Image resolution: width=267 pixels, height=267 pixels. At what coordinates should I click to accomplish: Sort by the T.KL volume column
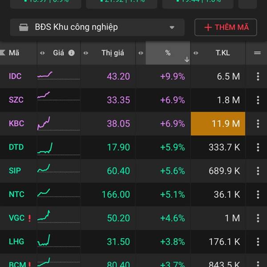click(222, 53)
